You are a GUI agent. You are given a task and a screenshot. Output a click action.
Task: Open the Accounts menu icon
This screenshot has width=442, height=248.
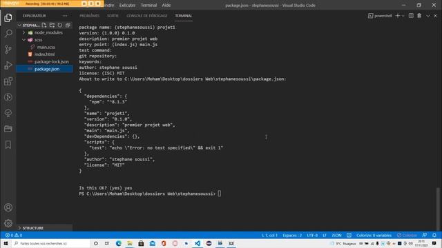[x=8, y=207]
